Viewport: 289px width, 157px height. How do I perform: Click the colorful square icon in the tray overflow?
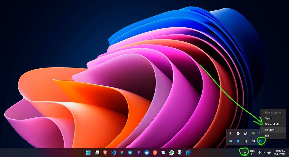pyautogui.click(x=253, y=133)
